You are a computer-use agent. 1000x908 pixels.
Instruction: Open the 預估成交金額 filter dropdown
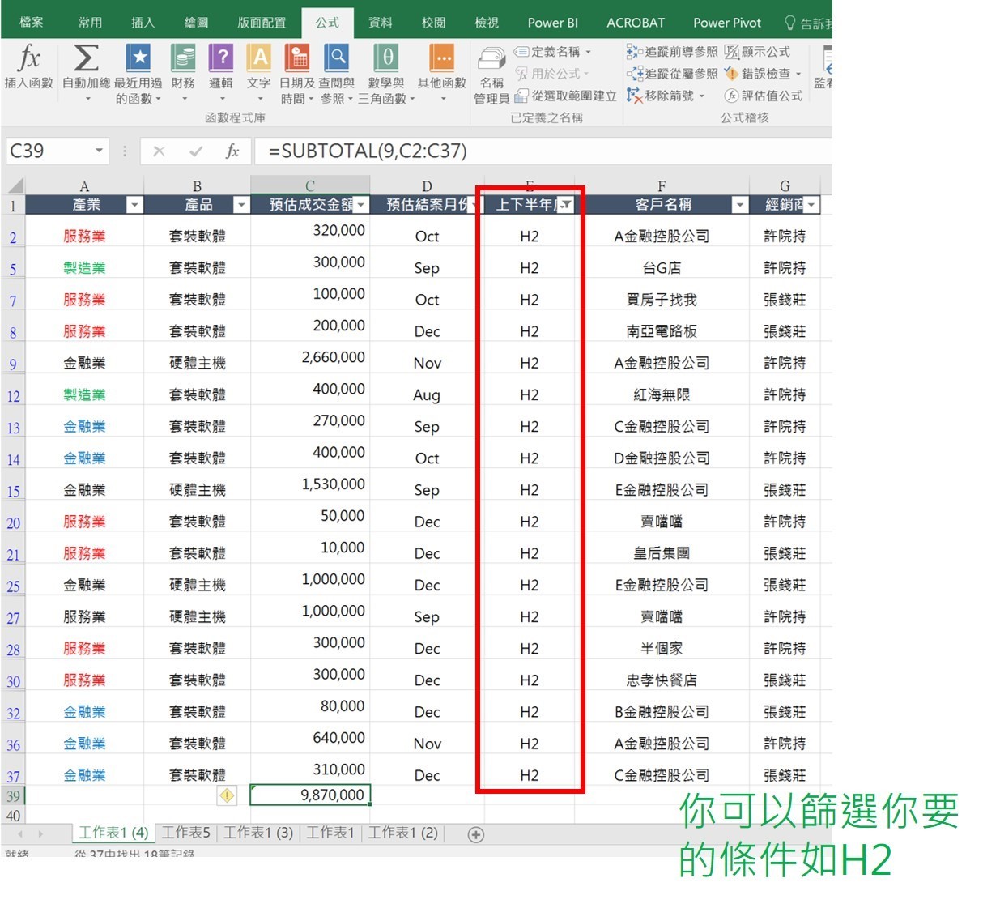[361, 205]
